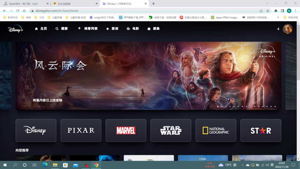
Task: Open the Windows Start menu
Action: click(5, 165)
